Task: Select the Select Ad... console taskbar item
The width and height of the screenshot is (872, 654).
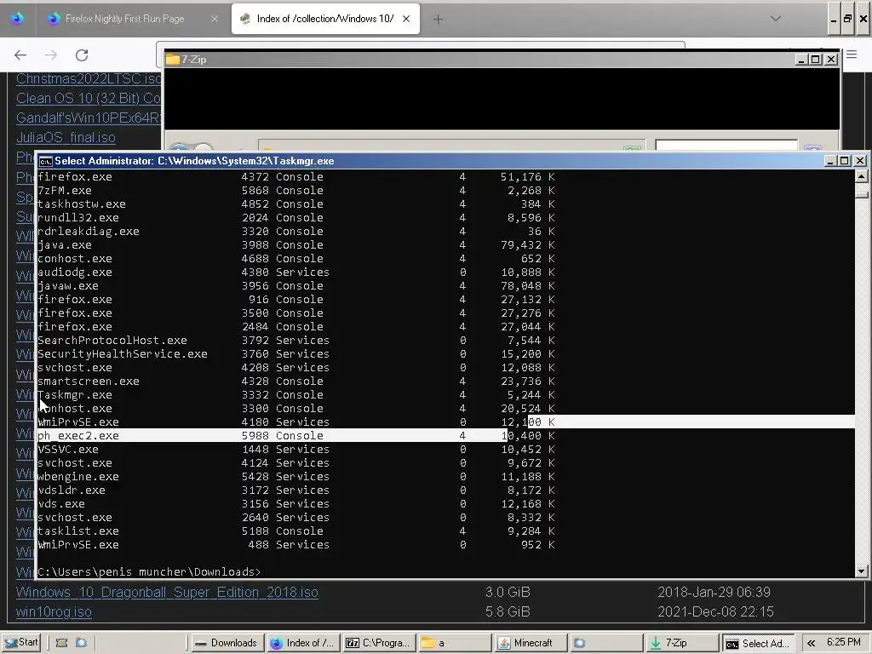Action: coord(757,643)
